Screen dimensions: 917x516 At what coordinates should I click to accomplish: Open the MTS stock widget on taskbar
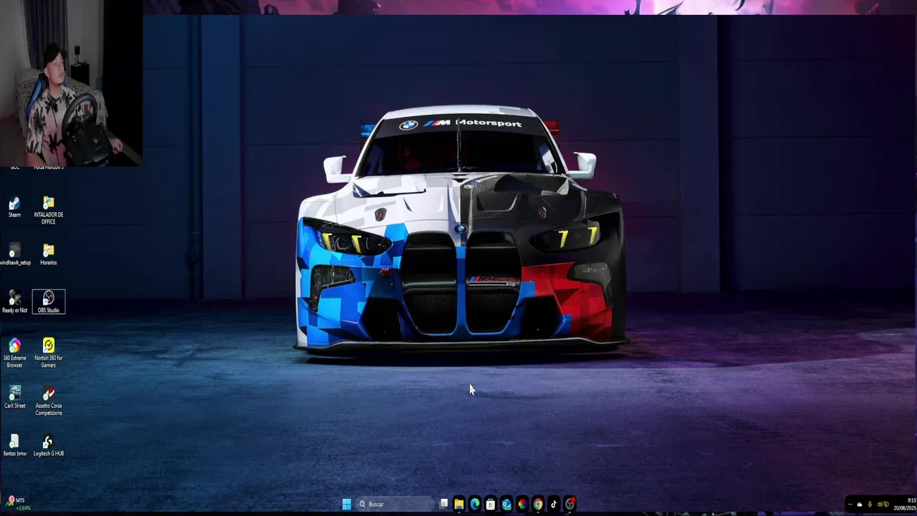[17, 503]
